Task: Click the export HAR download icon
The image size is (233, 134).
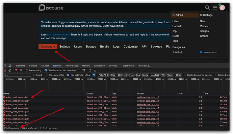Action: tap(95, 70)
